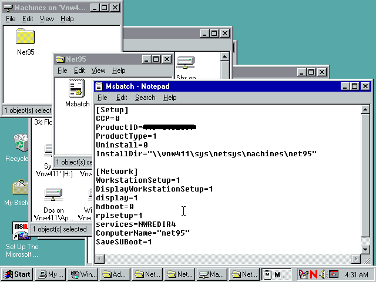Click the Machines window title bar icon
The height and width of the screenshot is (282, 376).
click(8, 8)
